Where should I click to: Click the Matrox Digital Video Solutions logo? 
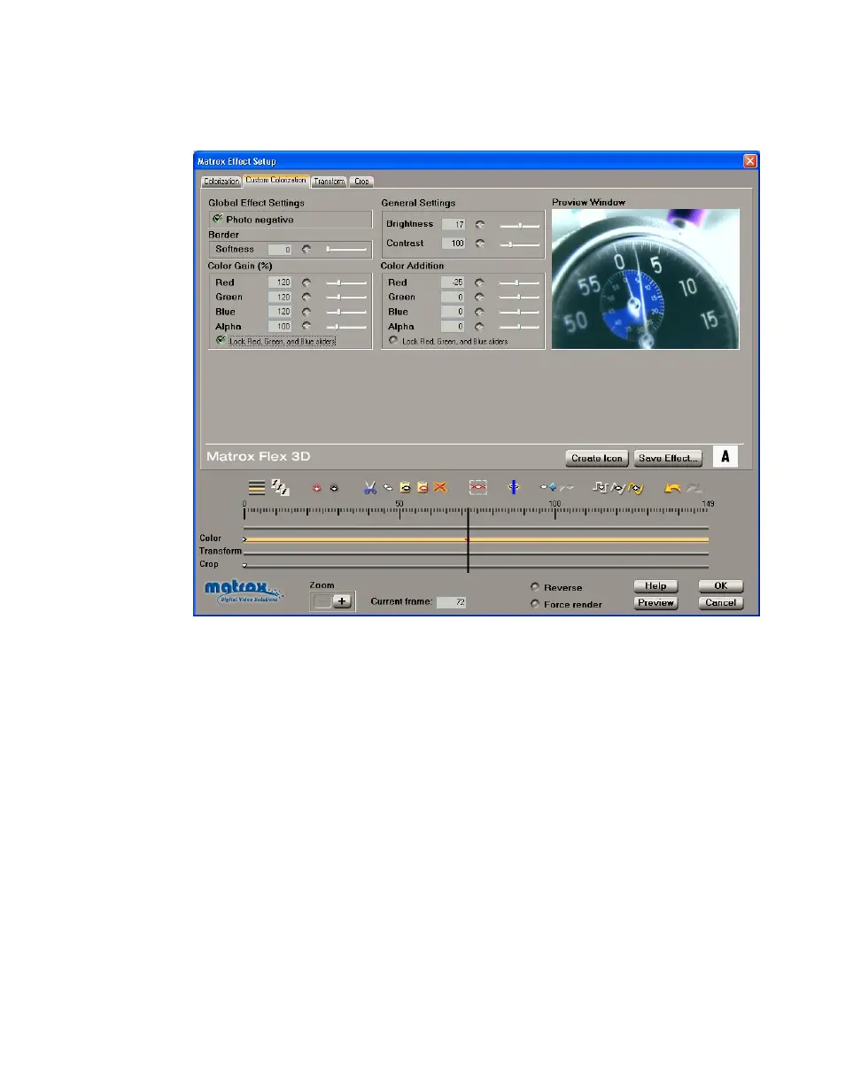coord(244,592)
